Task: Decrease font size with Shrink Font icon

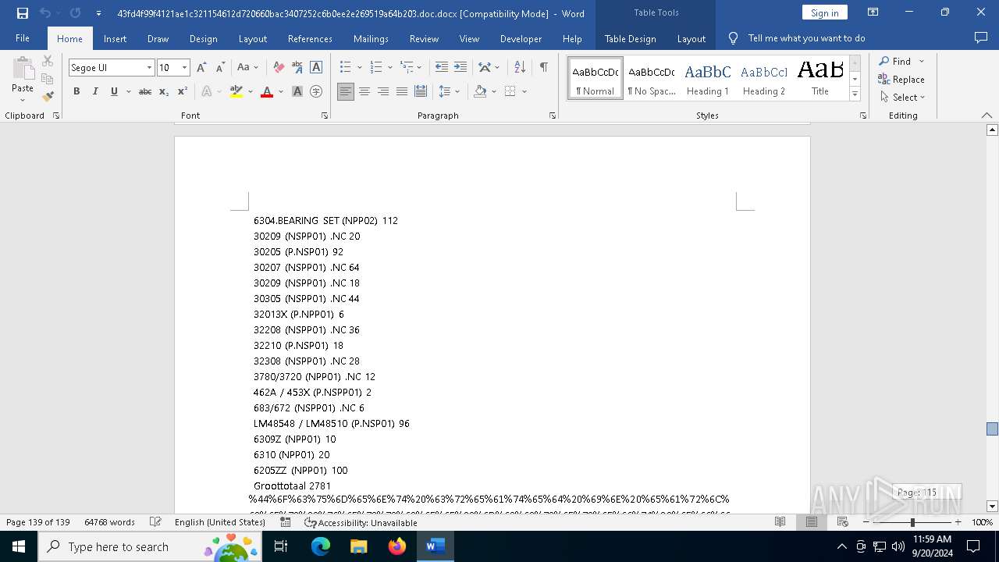Action: 220,68
